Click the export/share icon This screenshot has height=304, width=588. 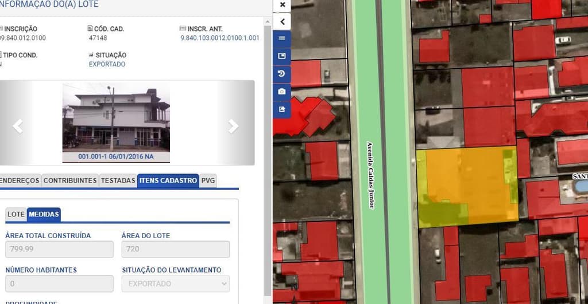click(x=281, y=109)
